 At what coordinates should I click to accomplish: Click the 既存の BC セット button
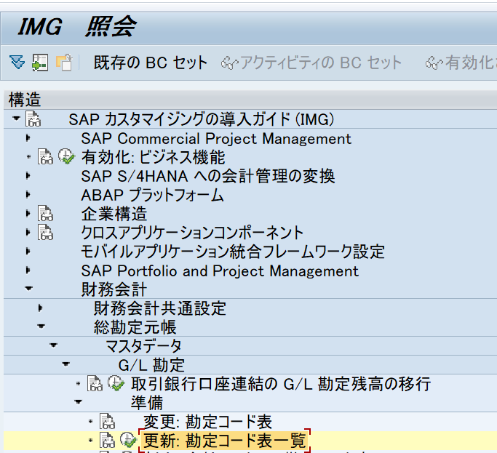tap(151, 63)
